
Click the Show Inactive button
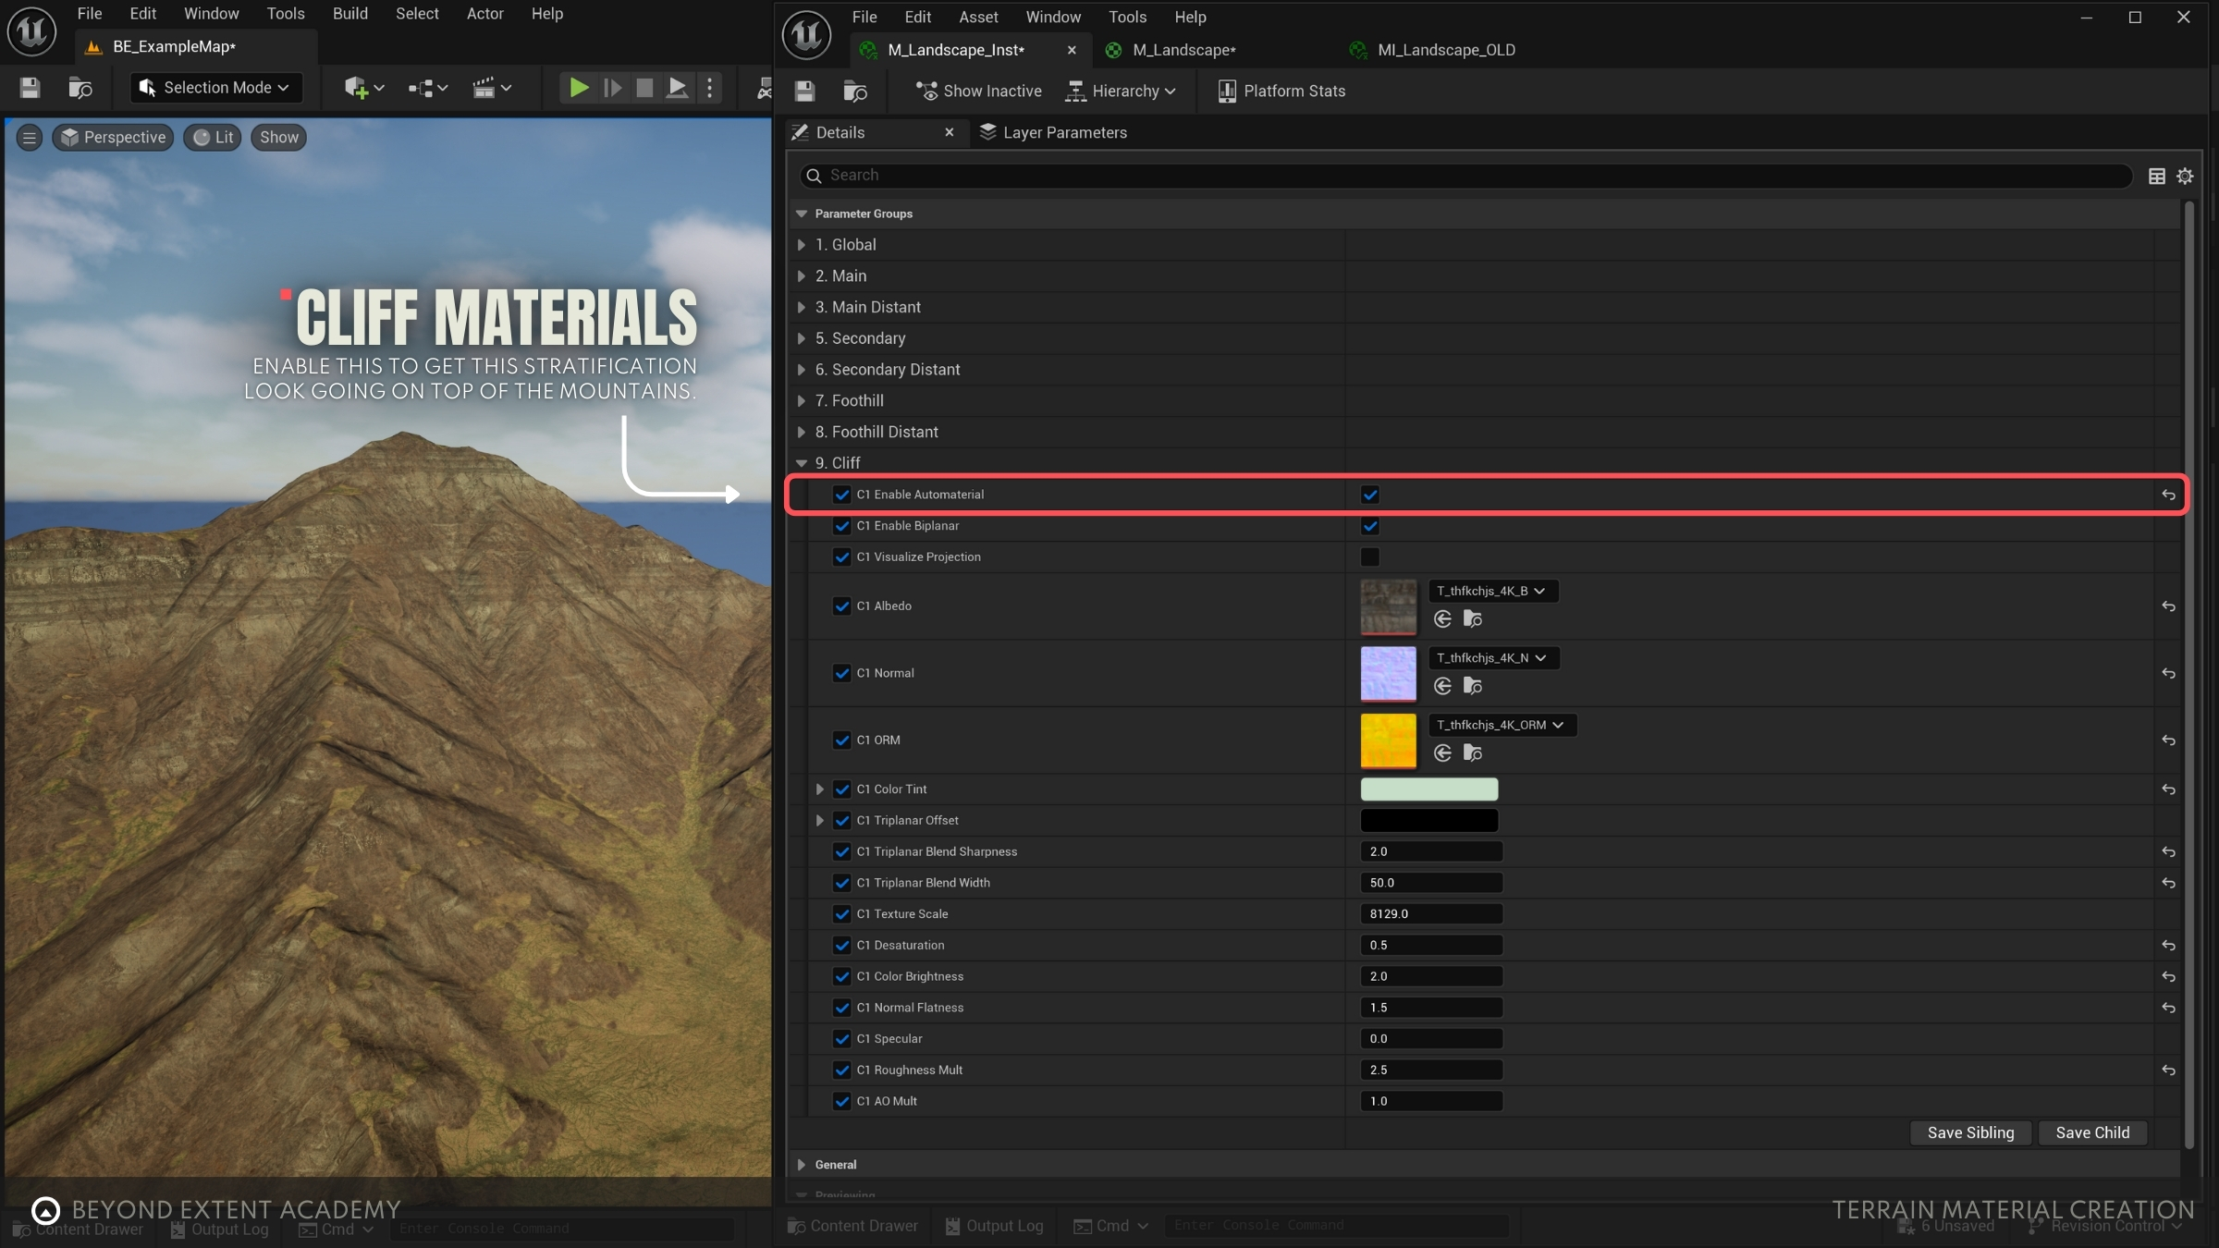978,91
